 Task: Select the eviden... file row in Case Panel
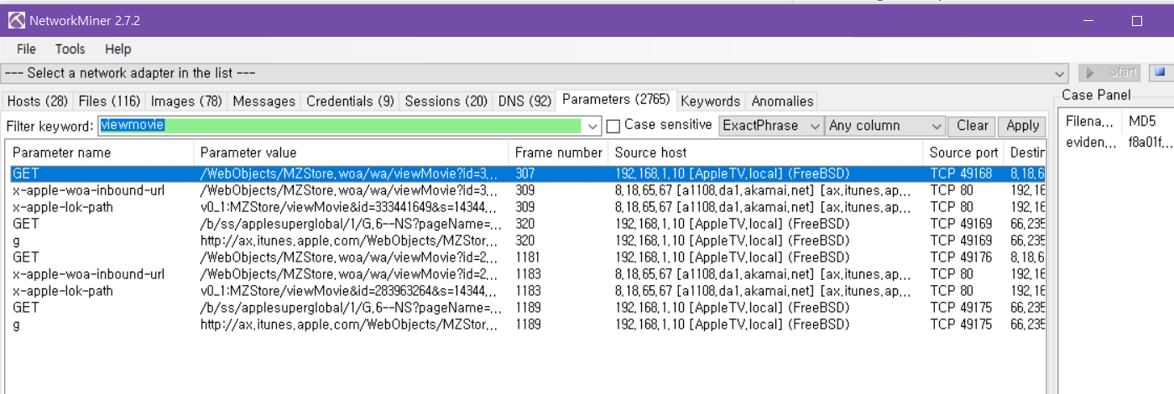[x=1091, y=143]
